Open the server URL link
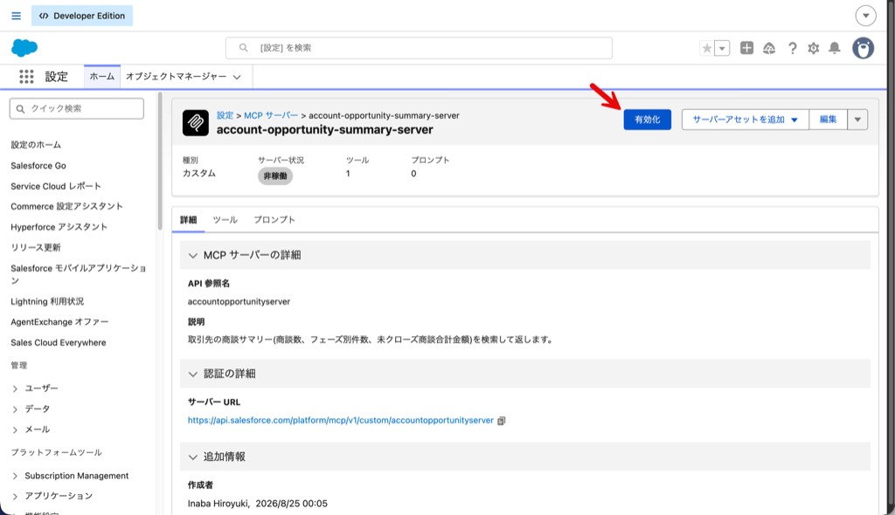 click(341, 421)
